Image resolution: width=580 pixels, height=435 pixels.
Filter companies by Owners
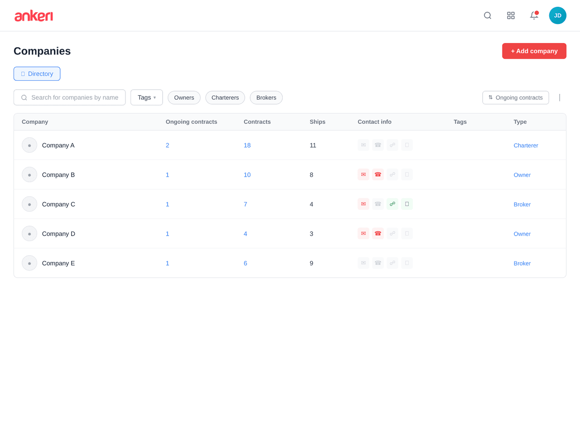pos(184,97)
